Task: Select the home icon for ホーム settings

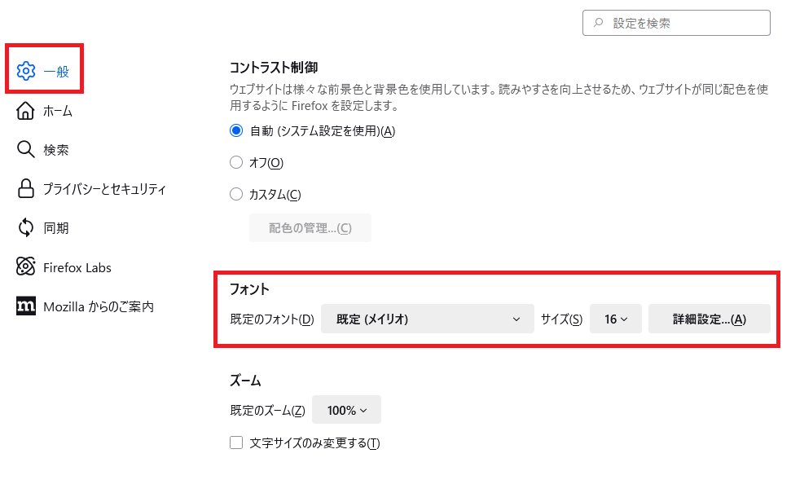Action: [x=25, y=111]
